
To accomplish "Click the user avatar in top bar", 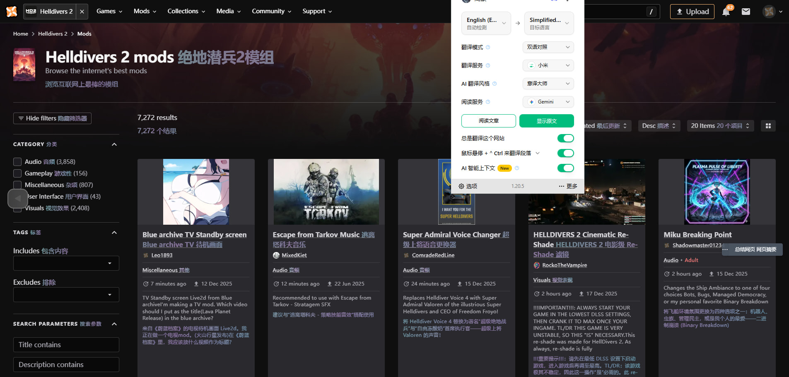I will coord(769,12).
